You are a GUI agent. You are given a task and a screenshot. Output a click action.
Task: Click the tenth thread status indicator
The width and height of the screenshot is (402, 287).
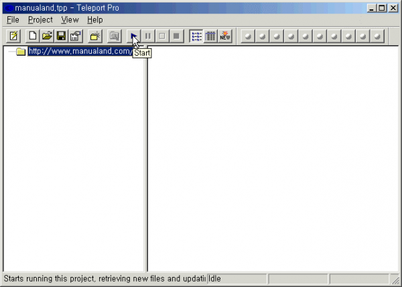pos(377,36)
